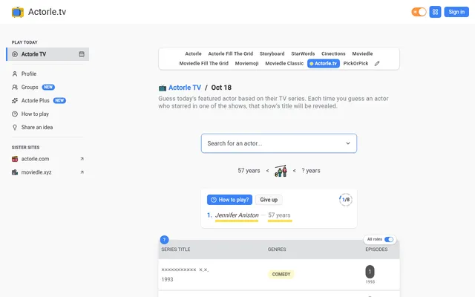Click the Search for an actor field
Viewport: 475px width, 297px height.
click(x=279, y=143)
